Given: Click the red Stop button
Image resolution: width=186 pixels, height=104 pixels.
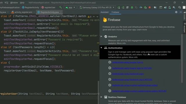Looking at the screenshot, I should tap(150, 8).
